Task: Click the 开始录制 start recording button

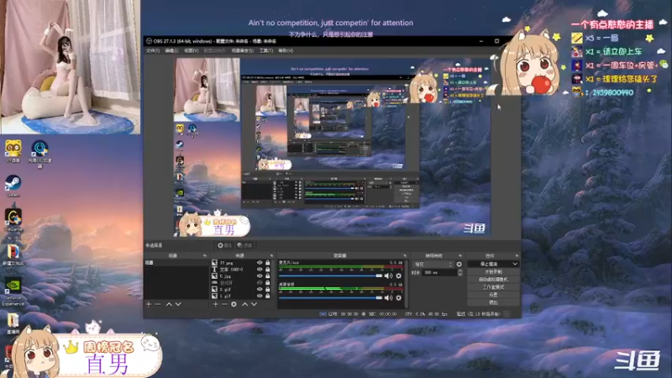Action: tap(493, 271)
